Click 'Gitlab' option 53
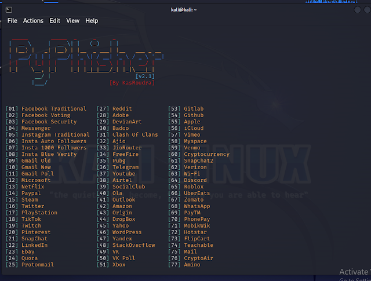The height and width of the screenshot is (281, 371). [x=194, y=108]
